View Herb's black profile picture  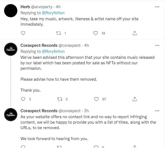click(x=11, y=11)
